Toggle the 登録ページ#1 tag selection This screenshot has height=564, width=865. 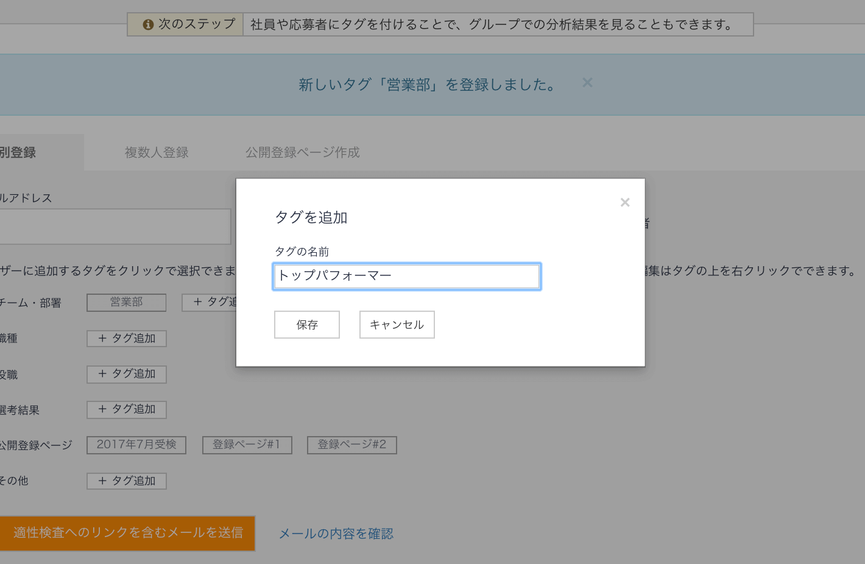pyautogui.click(x=247, y=445)
